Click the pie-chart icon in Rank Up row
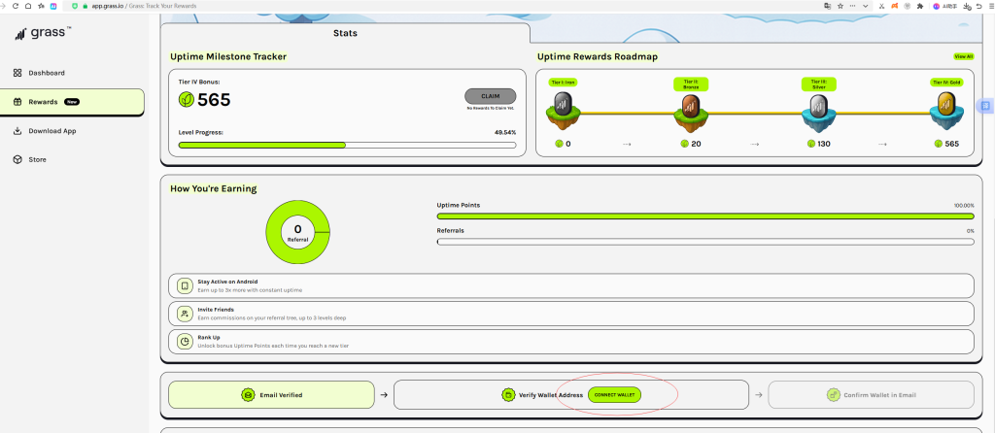The height and width of the screenshot is (433, 995). click(x=185, y=342)
